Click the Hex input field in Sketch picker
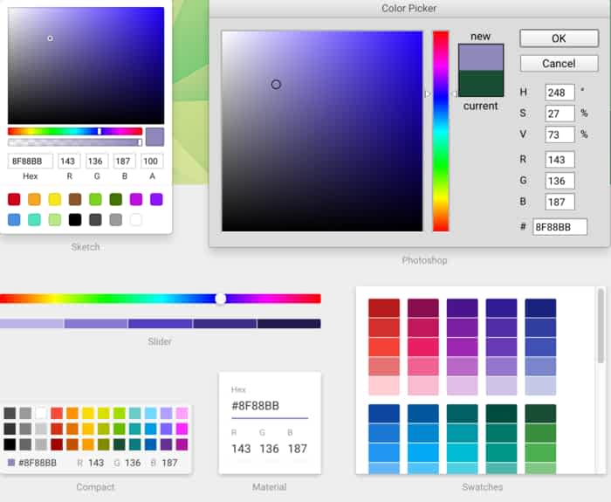611x502 pixels. [31, 162]
